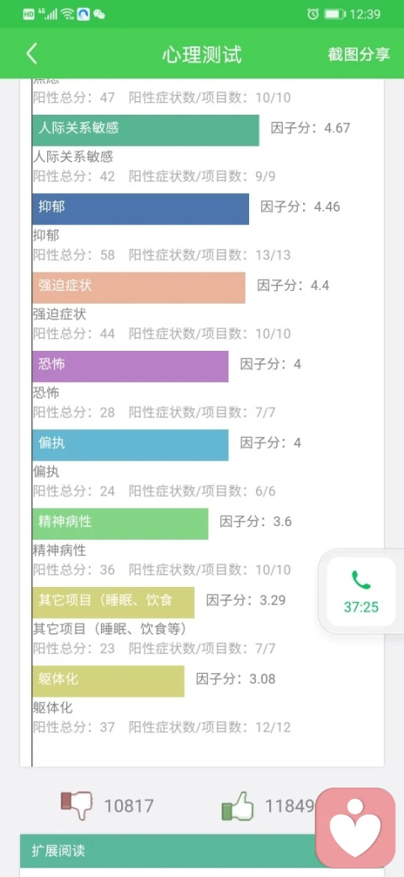Tap the 其它项目 yellow bar
Viewport: 404px width, 877px height.
pos(114,602)
